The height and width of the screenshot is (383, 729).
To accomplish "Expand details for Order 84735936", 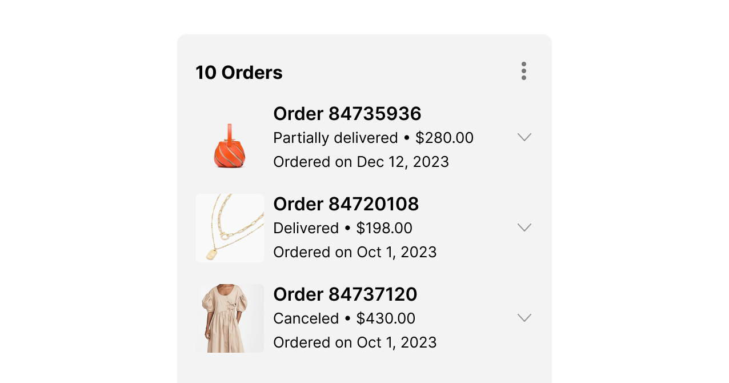I will click(524, 137).
